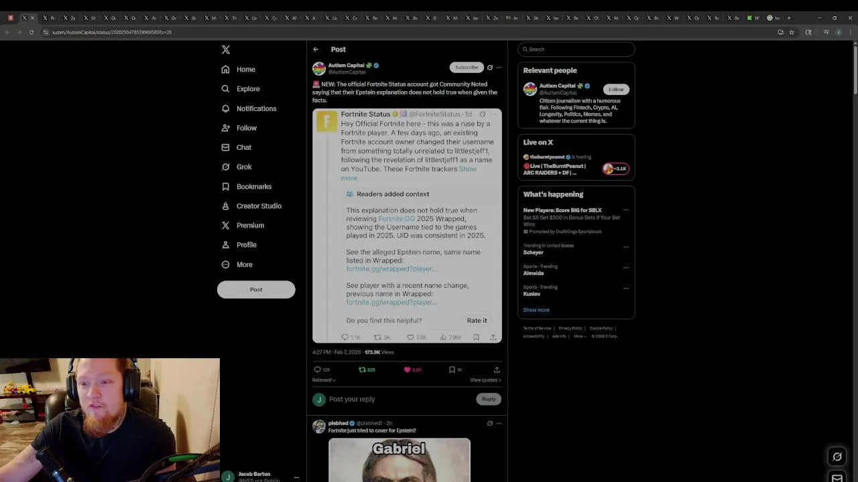Go back with the Post arrow
Image resolution: width=858 pixels, height=482 pixels.
coord(316,50)
